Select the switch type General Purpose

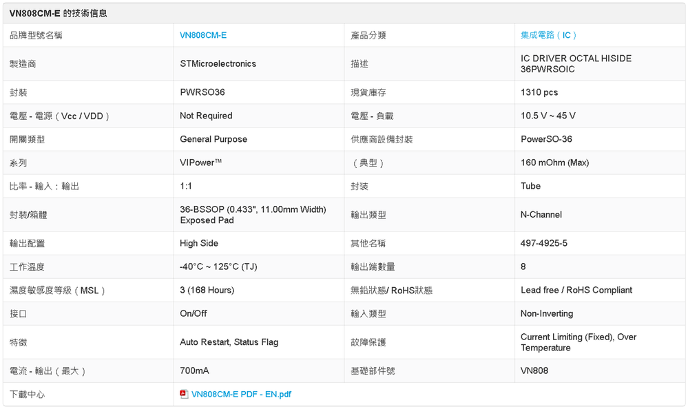(213, 139)
